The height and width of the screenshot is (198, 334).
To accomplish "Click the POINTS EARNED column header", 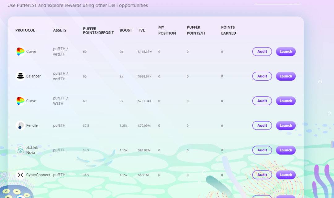I will 229,30.
